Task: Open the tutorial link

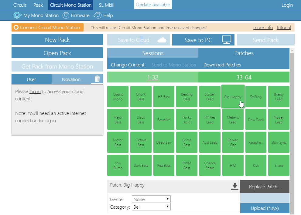Action: tap(284, 28)
